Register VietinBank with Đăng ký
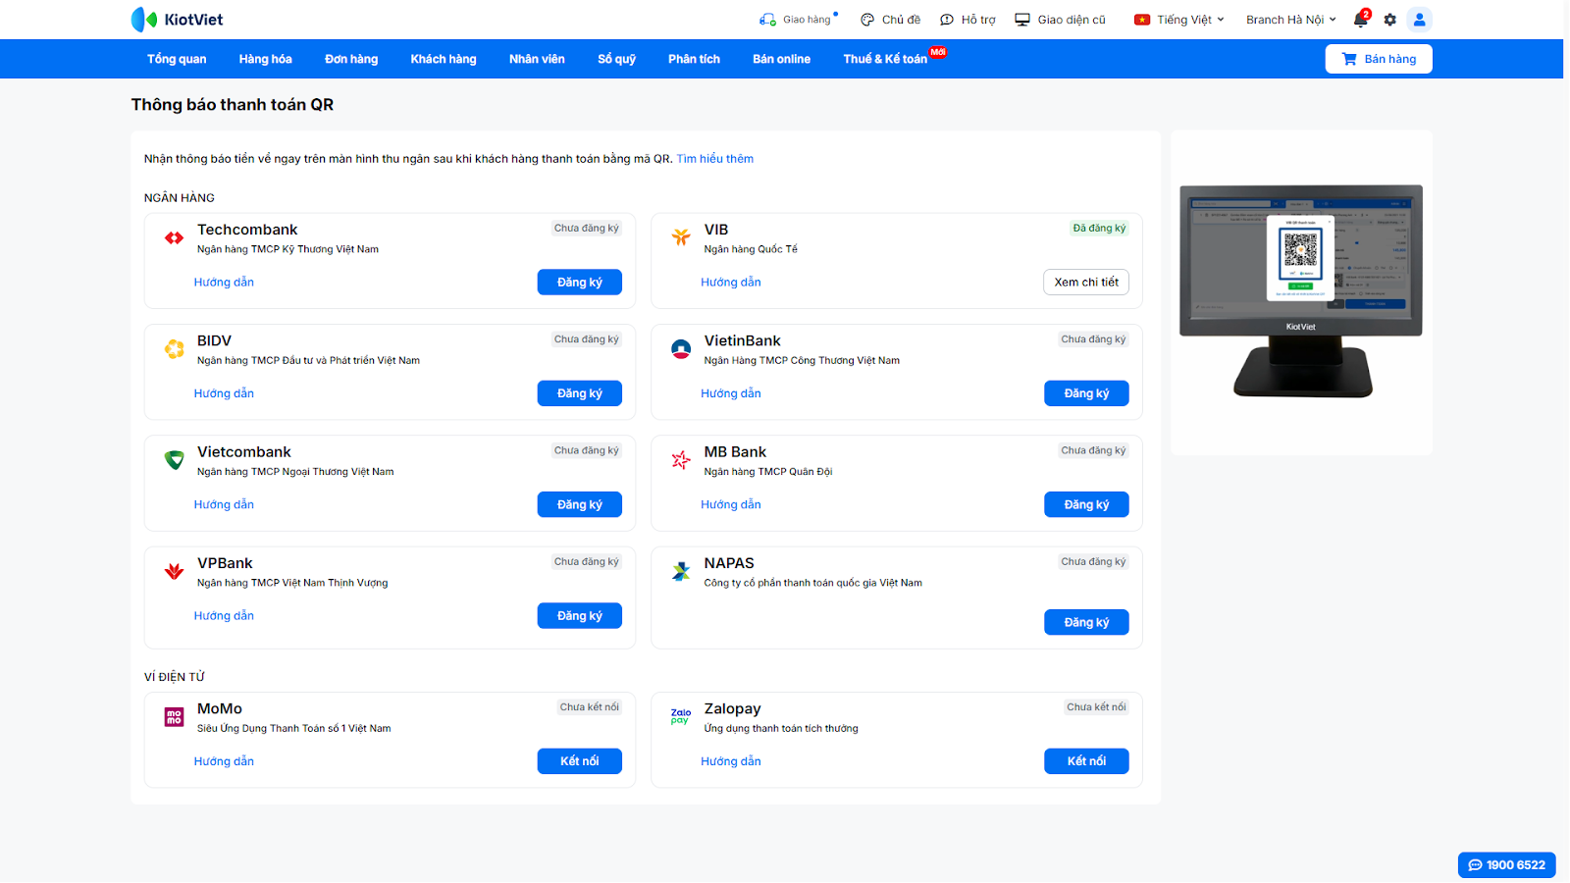Image resolution: width=1570 pixels, height=883 pixels. coord(1086,393)
